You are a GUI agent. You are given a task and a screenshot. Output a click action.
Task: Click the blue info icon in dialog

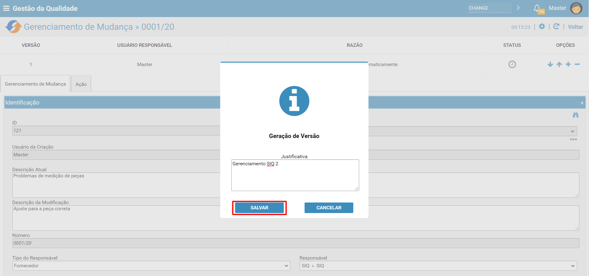[x=294, y=101]
